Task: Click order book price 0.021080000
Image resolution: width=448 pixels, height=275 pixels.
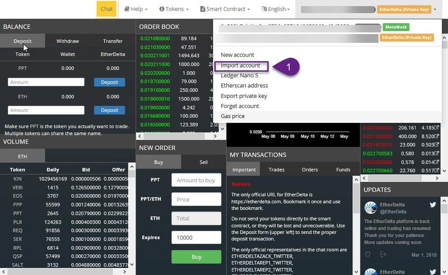Action: [155, 38]
